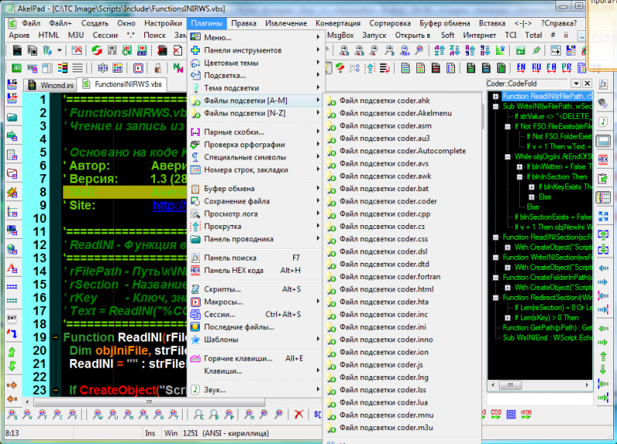Close the Coder::CodeFold panel
Viewport: 617px width, 444px height.
click(587, 83)
